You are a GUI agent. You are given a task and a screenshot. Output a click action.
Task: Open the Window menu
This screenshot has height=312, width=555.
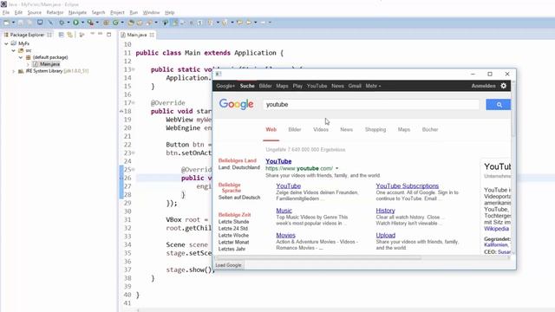tap(151, 12)
